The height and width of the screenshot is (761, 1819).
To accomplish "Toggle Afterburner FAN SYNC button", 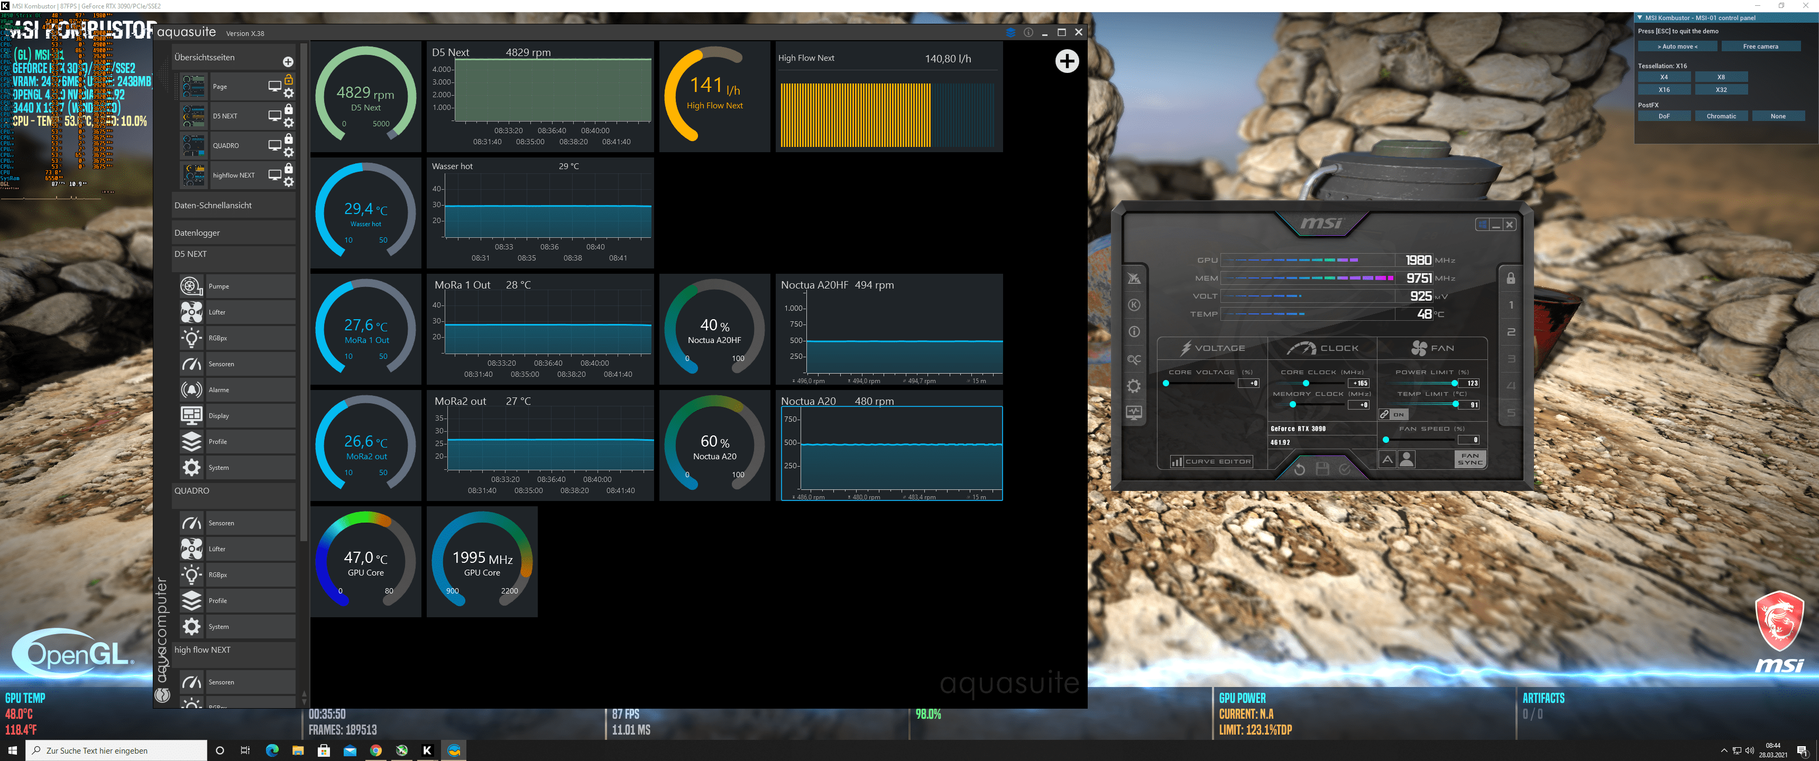I will (1470, 460).
